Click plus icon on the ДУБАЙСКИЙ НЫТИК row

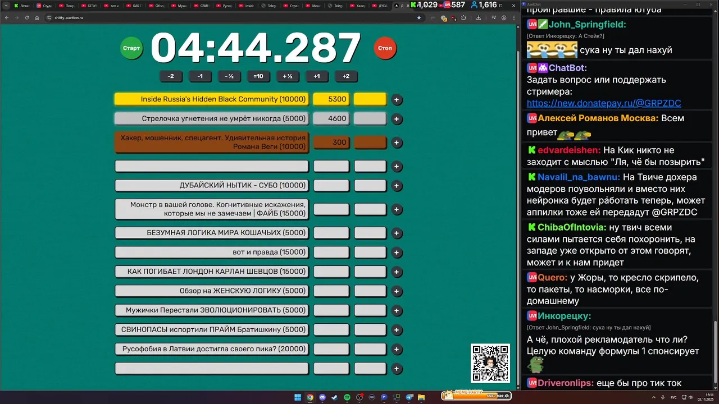tap(397, 186)
